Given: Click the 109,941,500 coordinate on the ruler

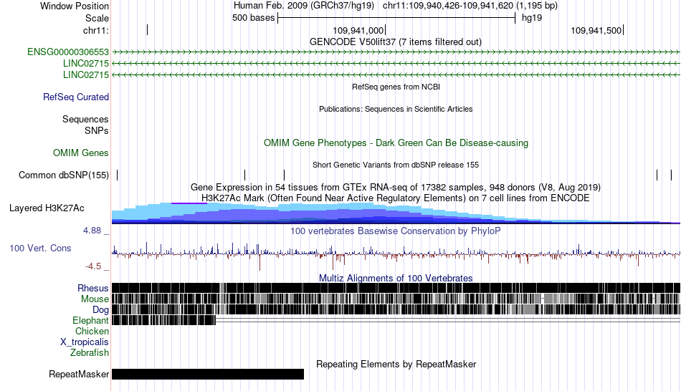Looking at the screenshot, I should (x=596, y=30).
